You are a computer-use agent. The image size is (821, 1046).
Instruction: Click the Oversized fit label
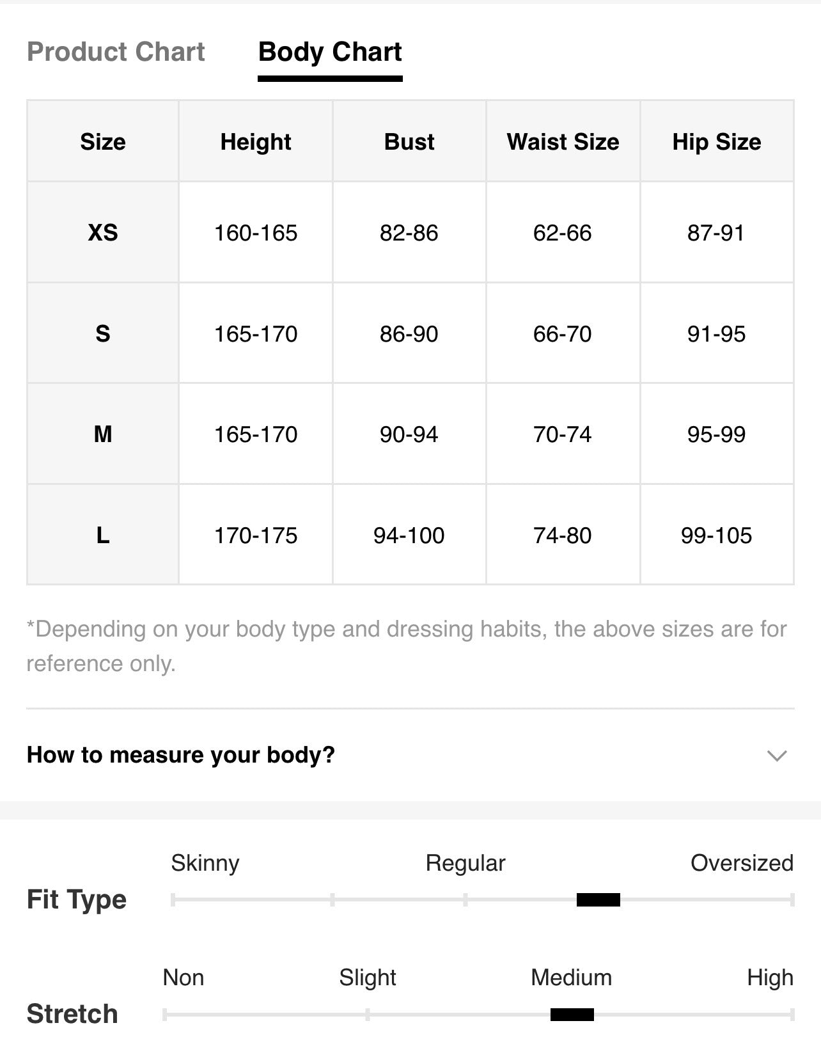(742, 863)
